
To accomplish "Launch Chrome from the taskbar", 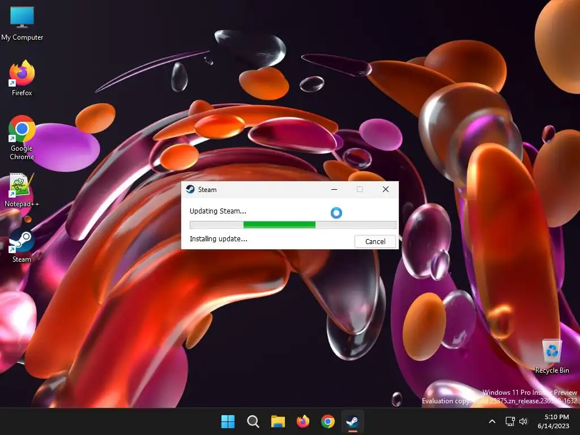I will [328, 421].
